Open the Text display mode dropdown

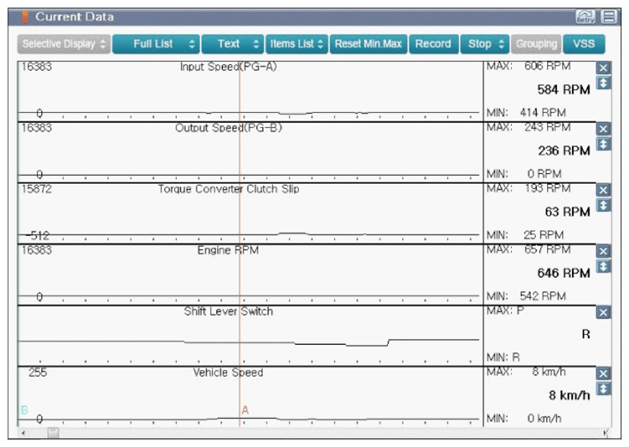click(x=233, y=44)
